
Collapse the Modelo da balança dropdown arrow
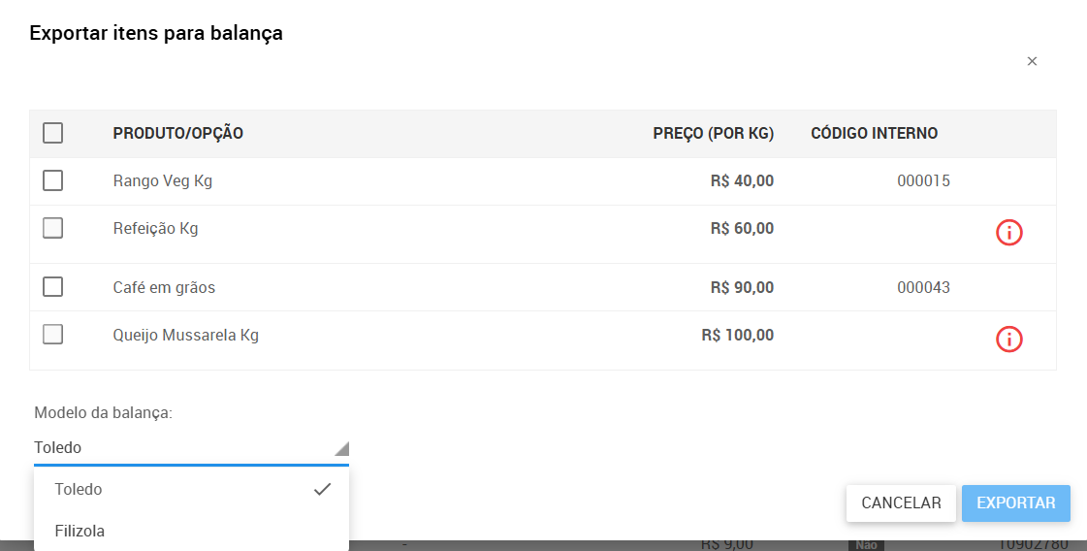click(340, 448)
